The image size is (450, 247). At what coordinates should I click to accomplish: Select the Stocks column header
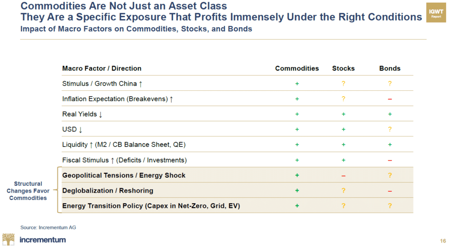coord(343,68)
